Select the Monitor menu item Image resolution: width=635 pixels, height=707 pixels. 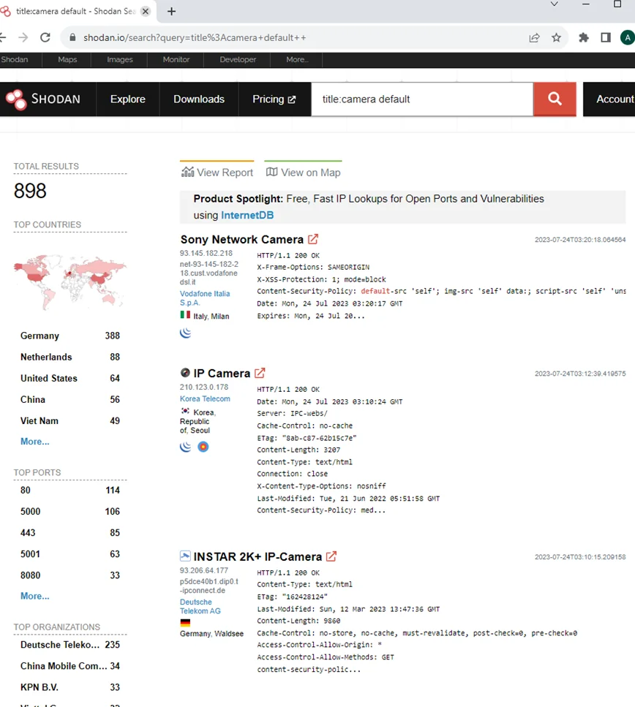tap(176, 59)
